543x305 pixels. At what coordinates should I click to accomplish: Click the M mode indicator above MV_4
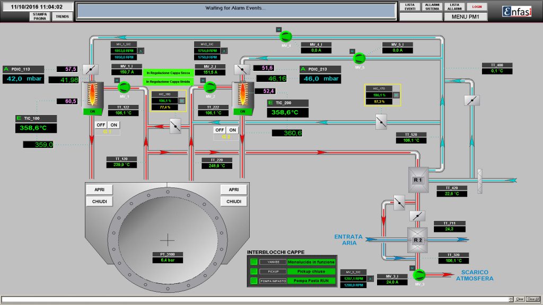(x=278, y=30)
